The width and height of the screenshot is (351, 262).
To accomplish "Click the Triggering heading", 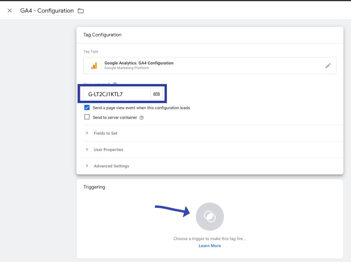I will pyautogui.click(x=94, y=187).
